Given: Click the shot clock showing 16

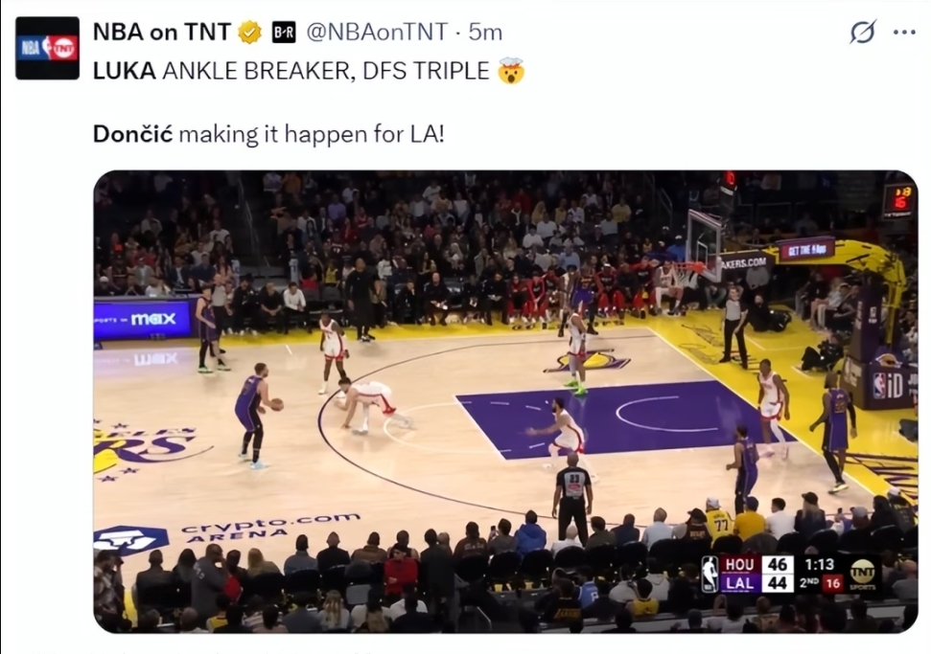Looking at the screenshot, I should (x=833, y=583).
